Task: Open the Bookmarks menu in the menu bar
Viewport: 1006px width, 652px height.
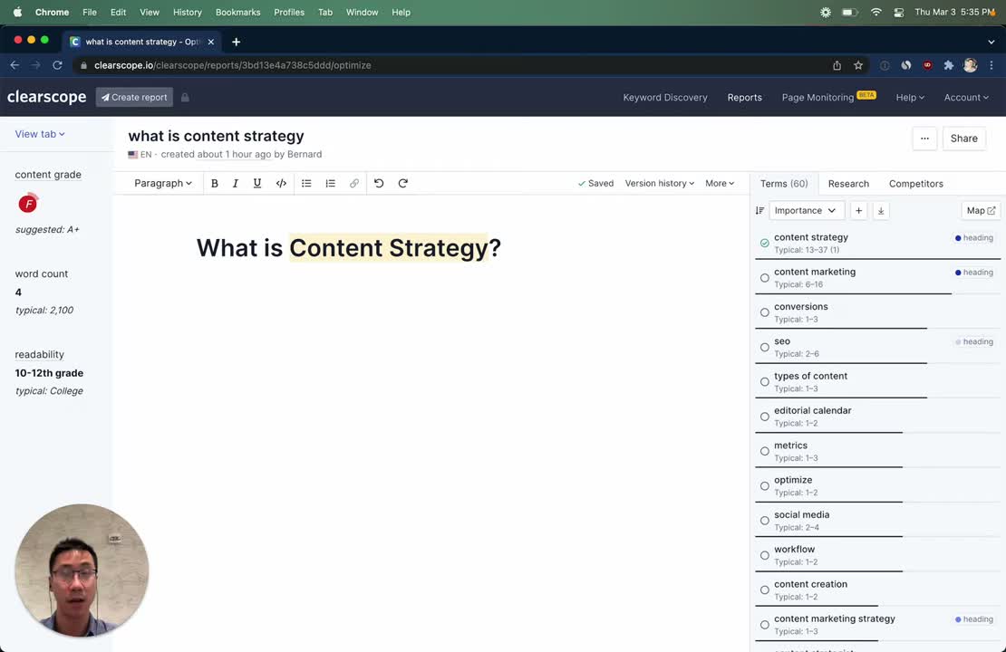Action: (237, 12)
